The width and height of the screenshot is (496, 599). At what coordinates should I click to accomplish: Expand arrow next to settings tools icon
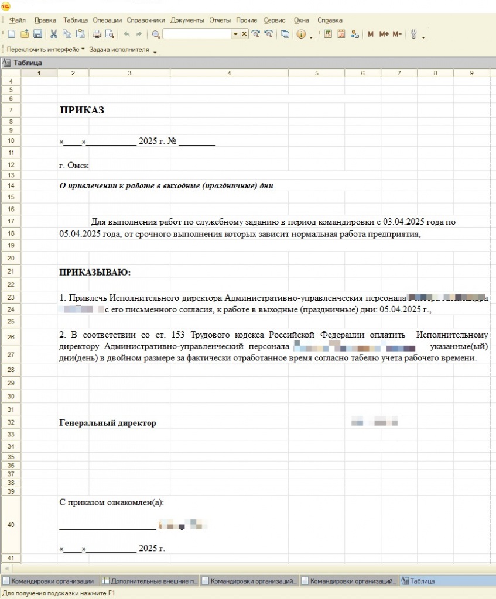point(423,37)
